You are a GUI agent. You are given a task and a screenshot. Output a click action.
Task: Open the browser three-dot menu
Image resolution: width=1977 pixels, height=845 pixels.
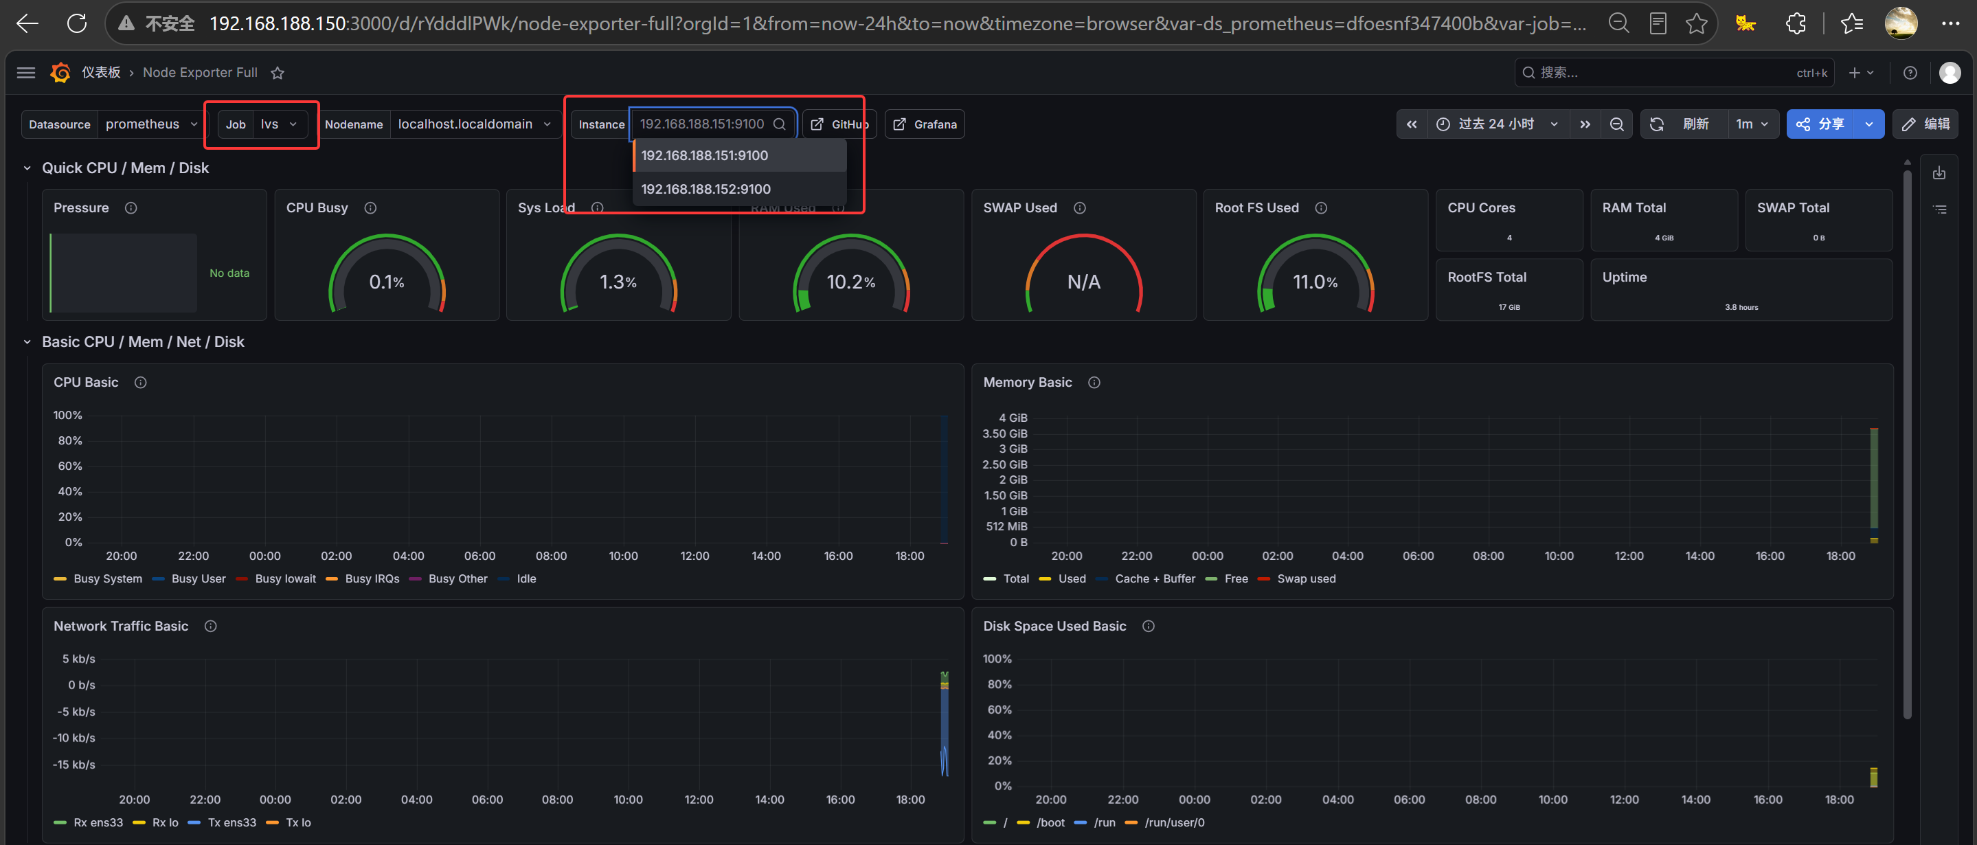click(x=1950, y=24)
